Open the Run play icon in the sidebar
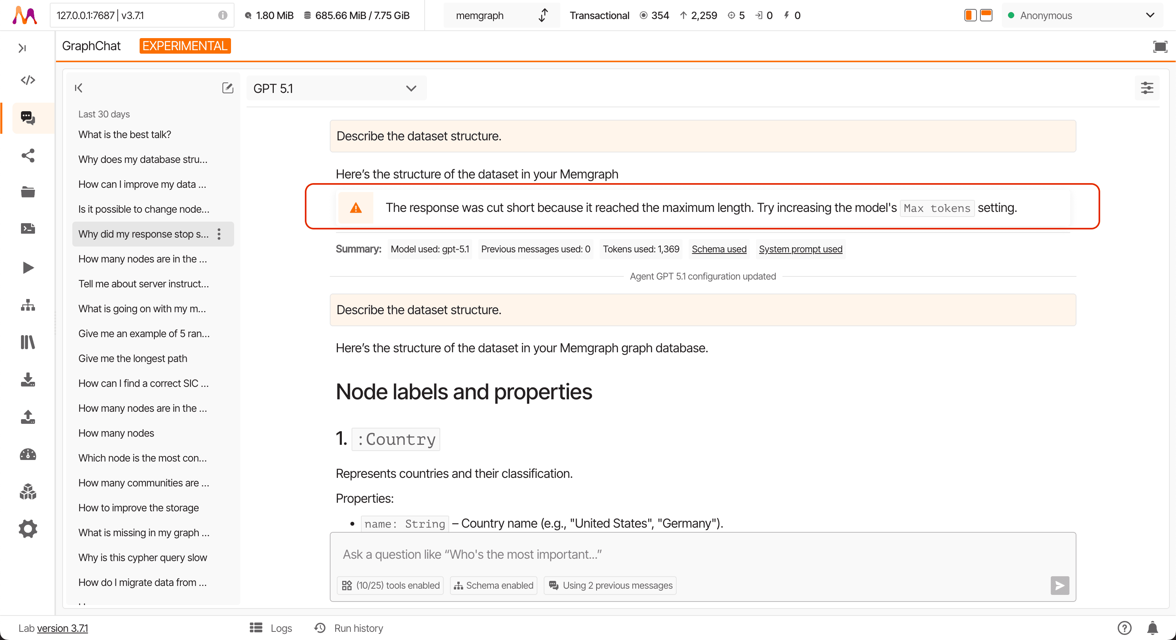The width and height of the screenshot is (1176, 640). tap(28, 268)
